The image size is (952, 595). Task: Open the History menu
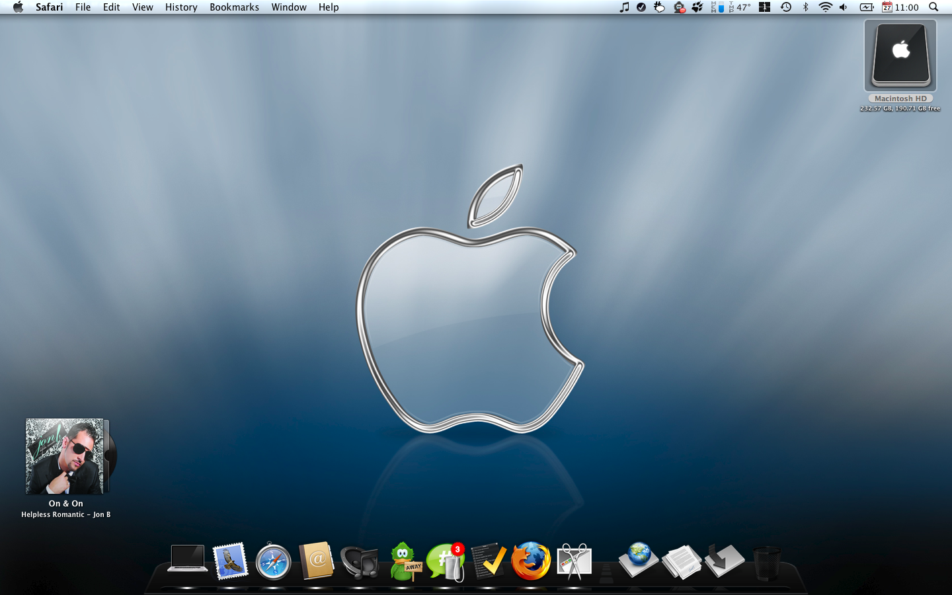(x=181, y=7)
